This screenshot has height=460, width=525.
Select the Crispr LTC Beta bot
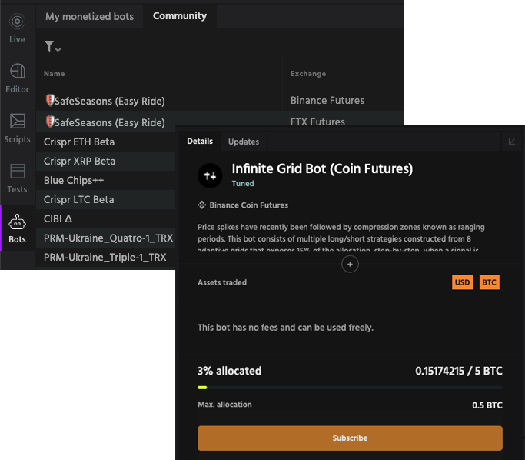click(x=105, y=200)
